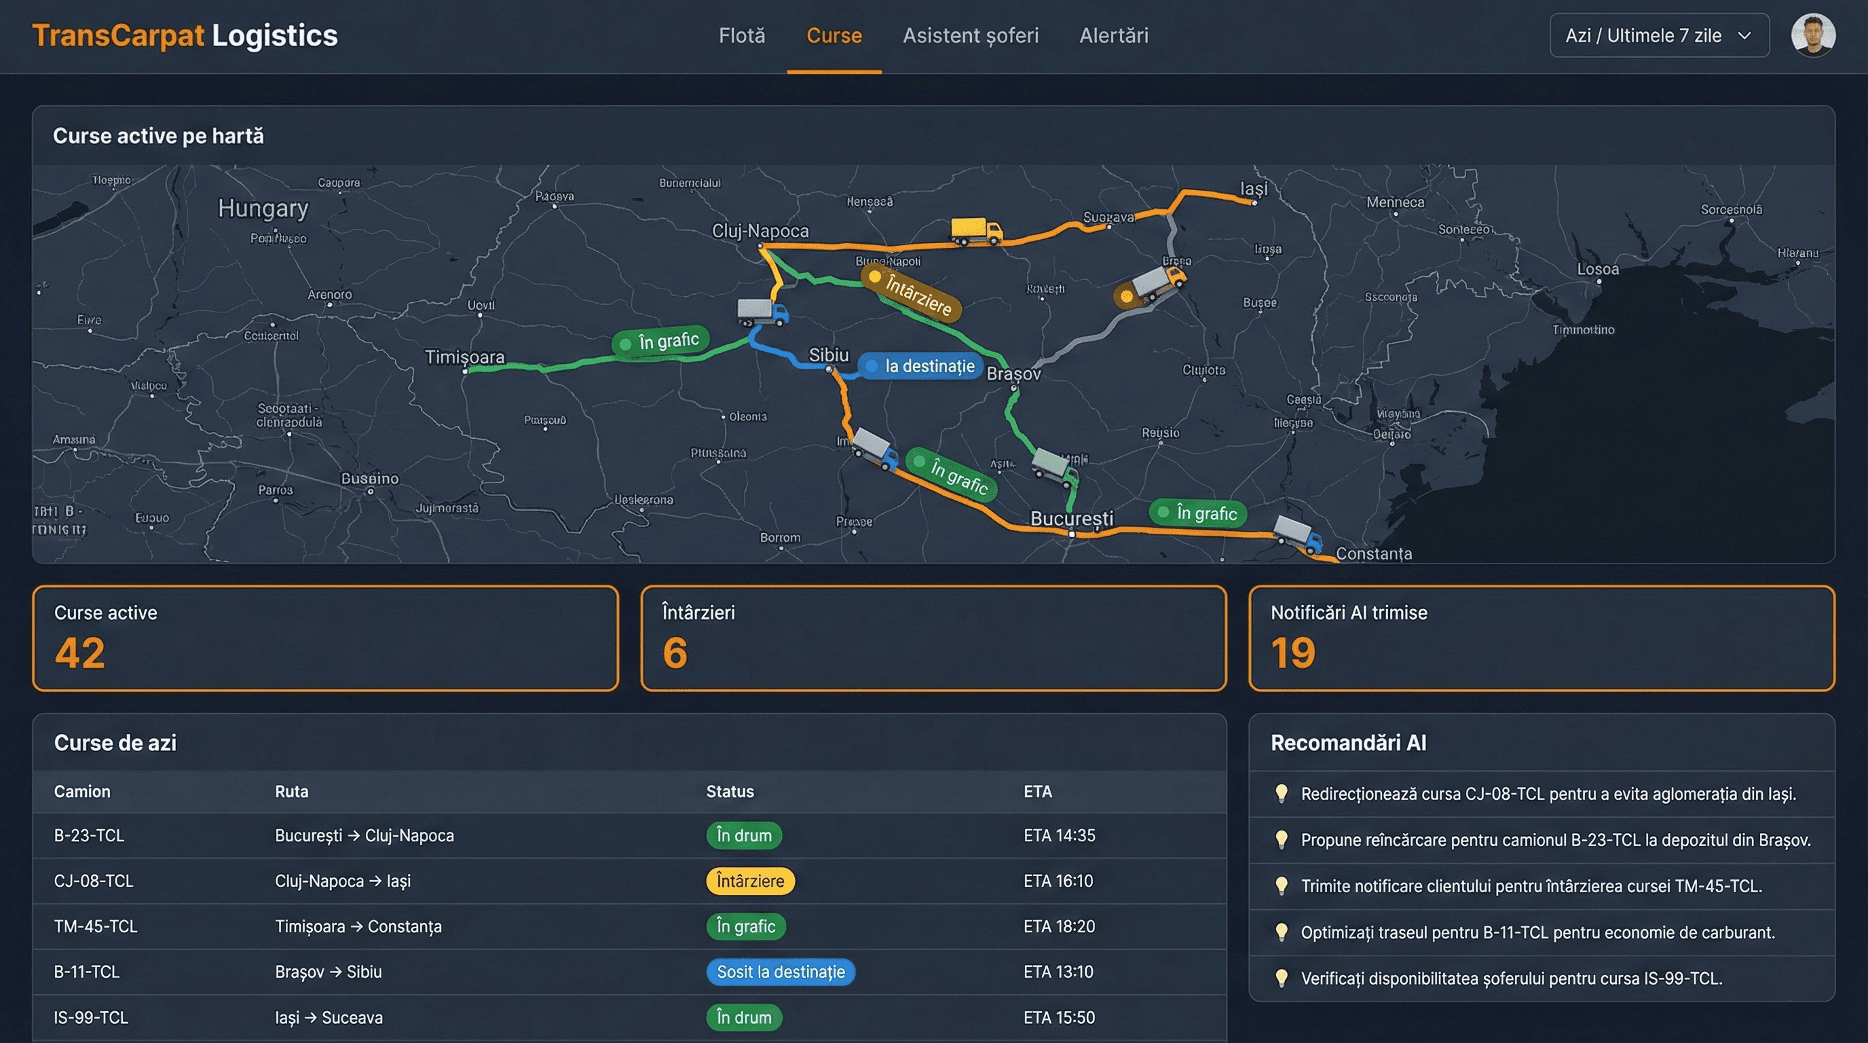Click lightbulb icon beside IS-99-TCL recommendation
Viewport: 1868px width, 1043px height.
pyautogui.click(x=1282, y=978)
